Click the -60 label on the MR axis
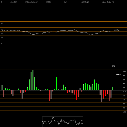 click(124, 104)
